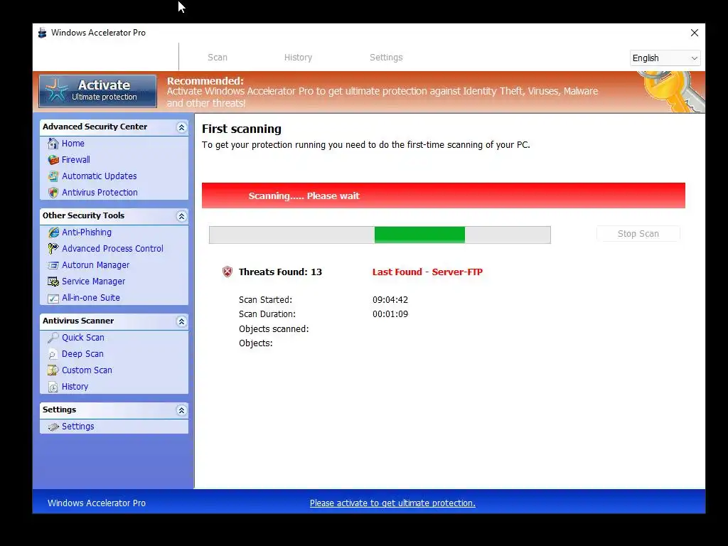Viewport: 728px width, 546px height.
Task: Click the Activate Ultimate protection button
Action: tap(98, 91)
